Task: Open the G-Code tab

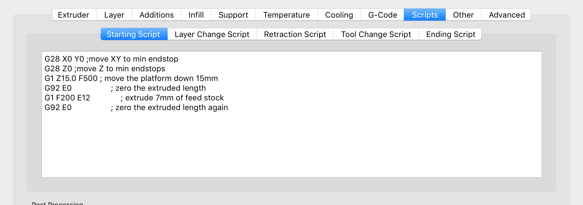Action: pyautogui.click(x=382, y=15)
